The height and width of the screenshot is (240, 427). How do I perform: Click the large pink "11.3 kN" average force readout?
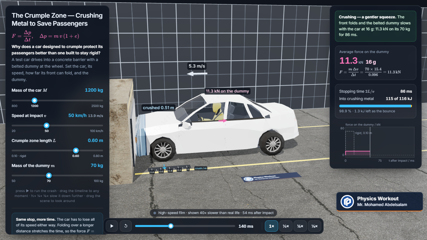(351, 61)
